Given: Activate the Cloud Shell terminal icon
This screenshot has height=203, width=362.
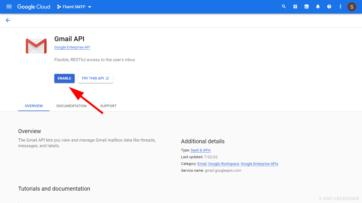Looking at the screenshot, I should pyautogui.click(x=307, y=6).
